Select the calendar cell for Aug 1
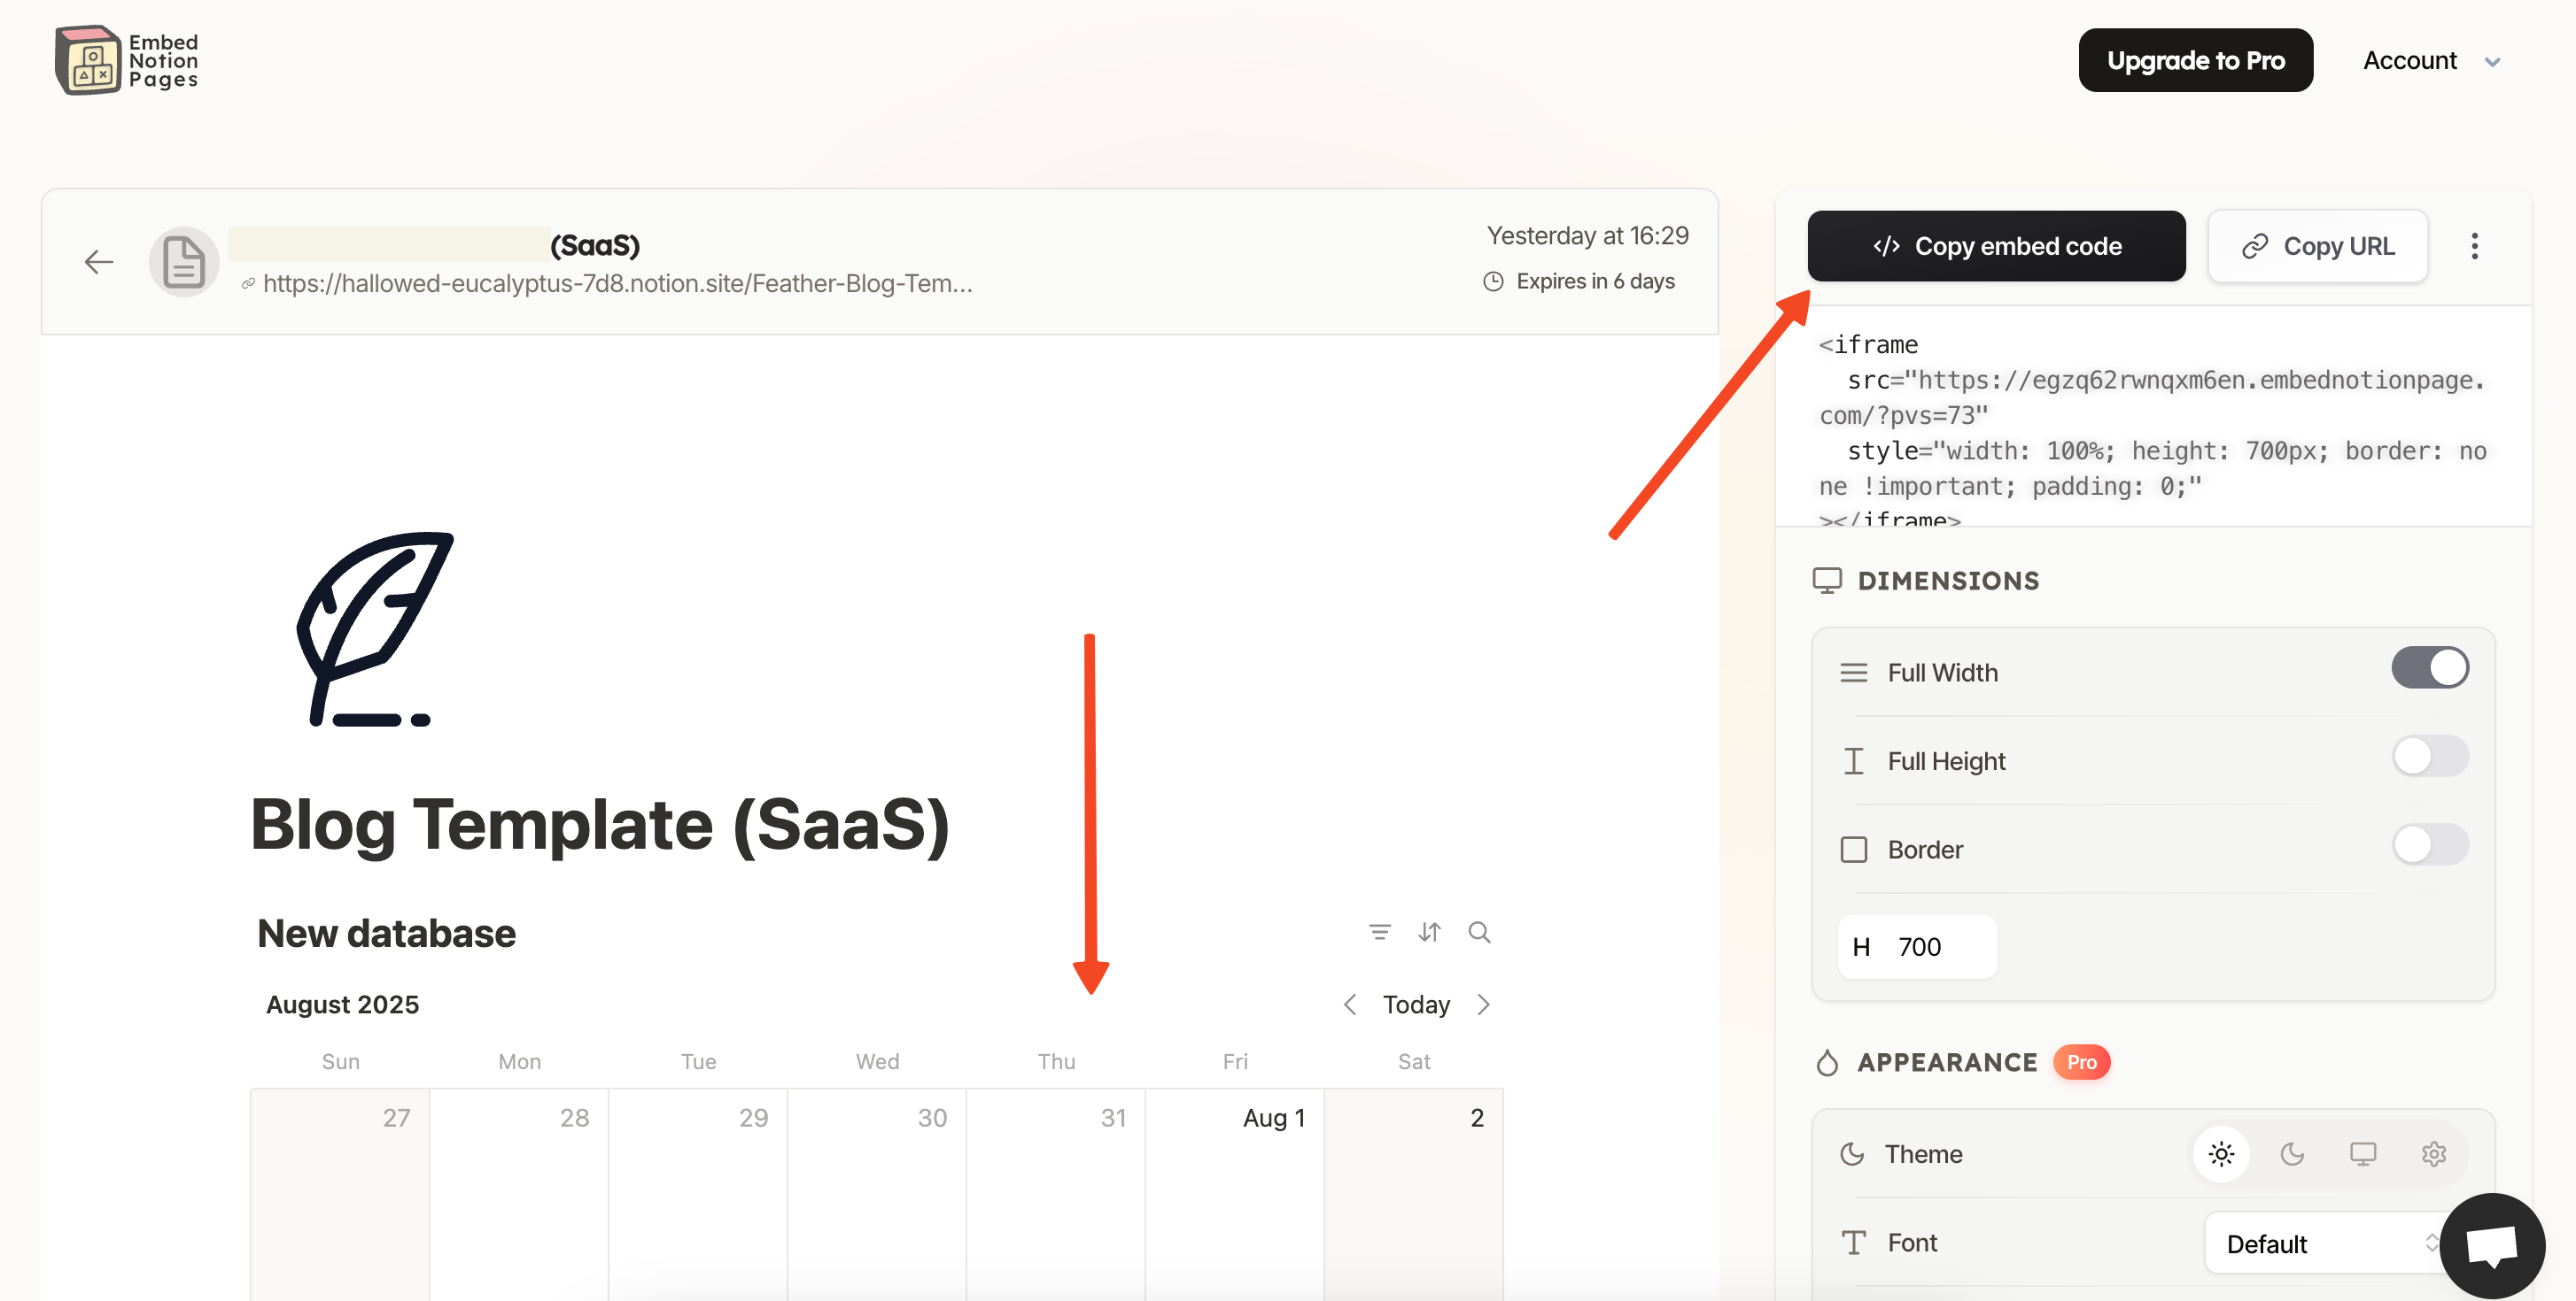2576x1301 pixels. point(1234,1194)
